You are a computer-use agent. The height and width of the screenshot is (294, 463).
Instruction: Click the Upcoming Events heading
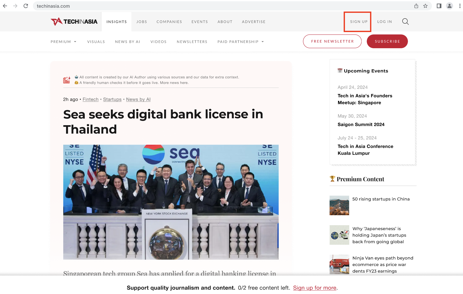[363, 71]
